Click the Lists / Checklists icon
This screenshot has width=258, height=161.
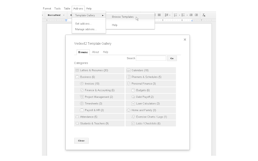(x=133, y=124)
